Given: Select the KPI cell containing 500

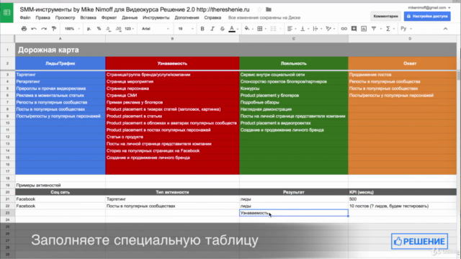Looking at the screenshot, I should tap(403, 199).
